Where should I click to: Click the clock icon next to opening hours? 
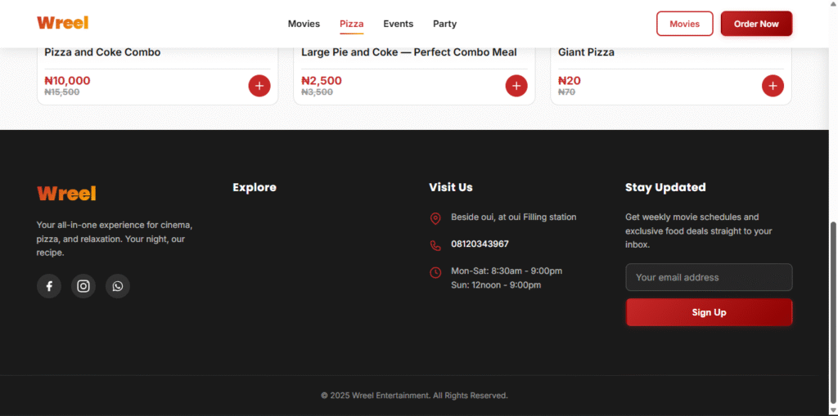point(435,272)
